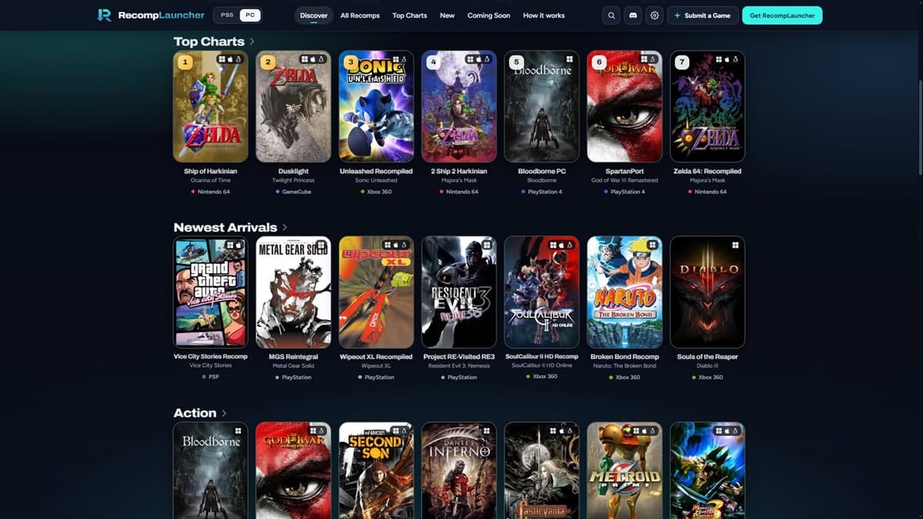Viewport: 923px width, 519px height.
Task: Open the search icon in header
Action: tap(611, 15)
